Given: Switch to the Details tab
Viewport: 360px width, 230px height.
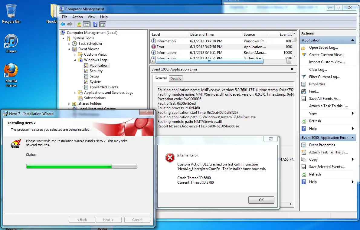Looking at the screenshot, I should 176,79.
